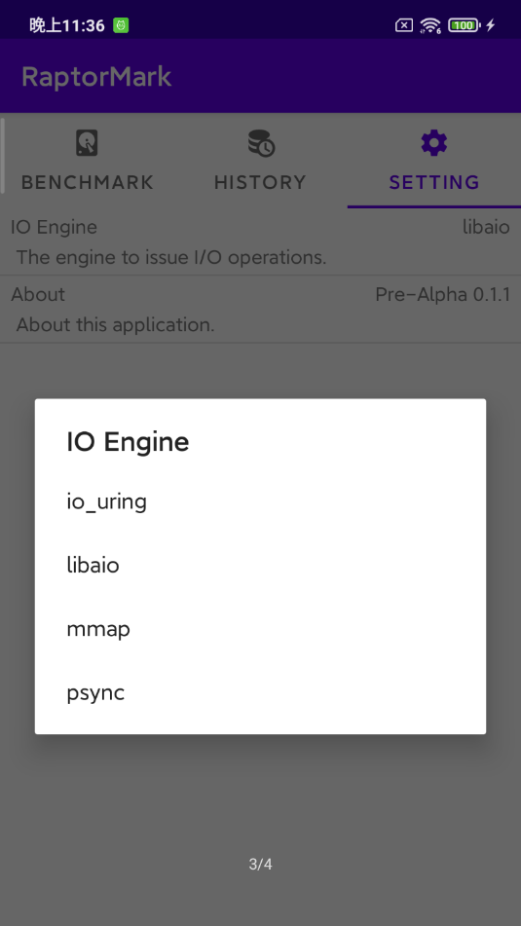This screenshot has height=926, width=521.
Task: Choose the mmap engine option
Action: point(261,630)
